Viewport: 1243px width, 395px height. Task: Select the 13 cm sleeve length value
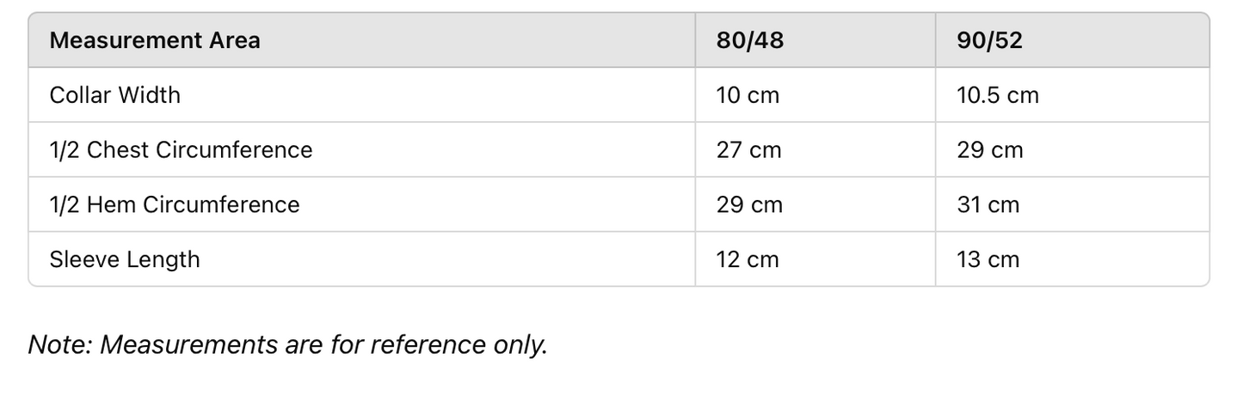[x=988, y=259]
